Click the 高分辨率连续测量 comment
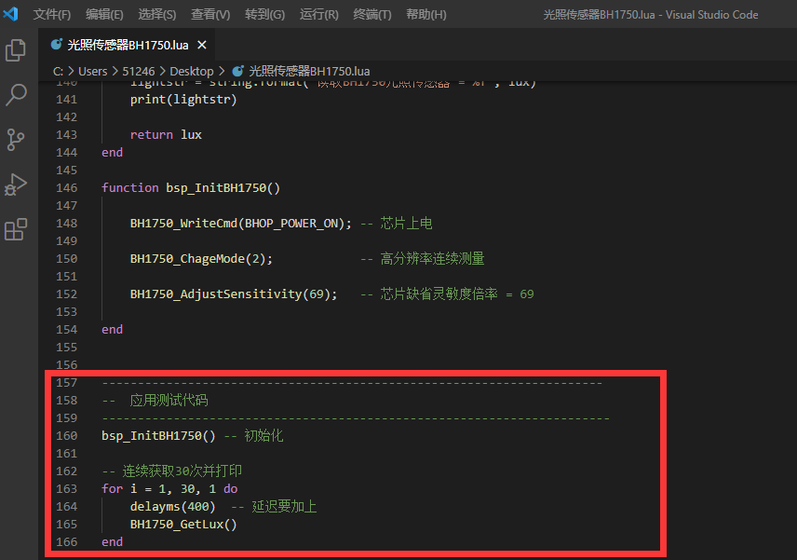 423,259
